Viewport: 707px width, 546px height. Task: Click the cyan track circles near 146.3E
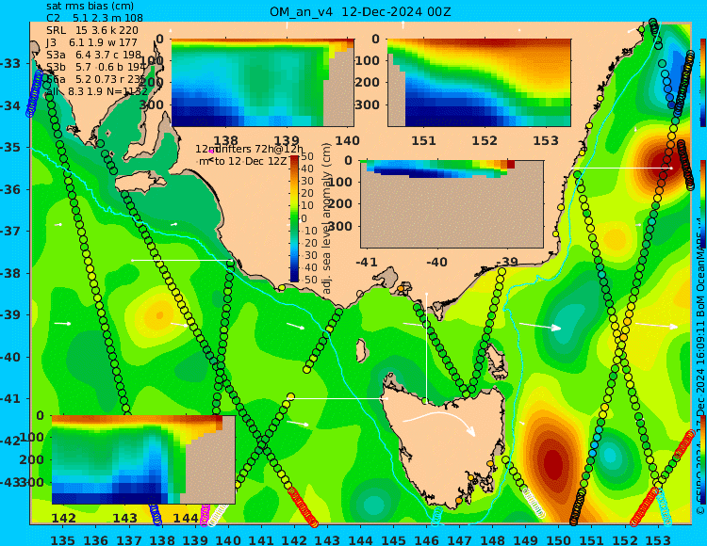pyautogui.click(x=436, y=516)
